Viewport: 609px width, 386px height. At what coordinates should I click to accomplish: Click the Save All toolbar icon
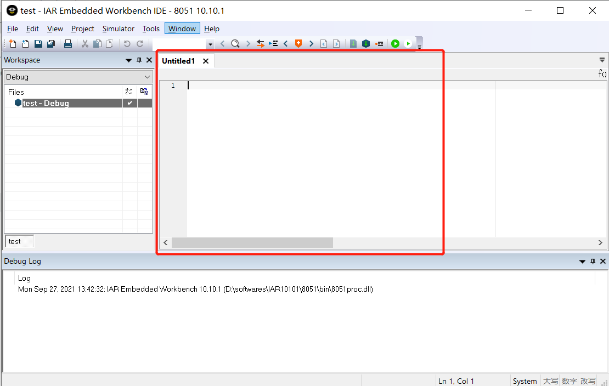coord(51,43)
